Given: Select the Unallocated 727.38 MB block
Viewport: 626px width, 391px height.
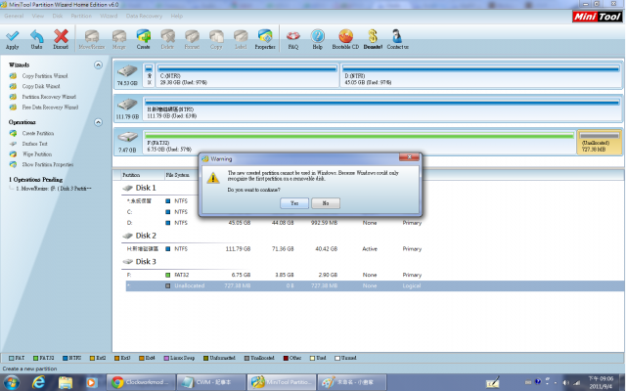Looking at the screenshot, I should pyautogui.click(x=600, y=142).
